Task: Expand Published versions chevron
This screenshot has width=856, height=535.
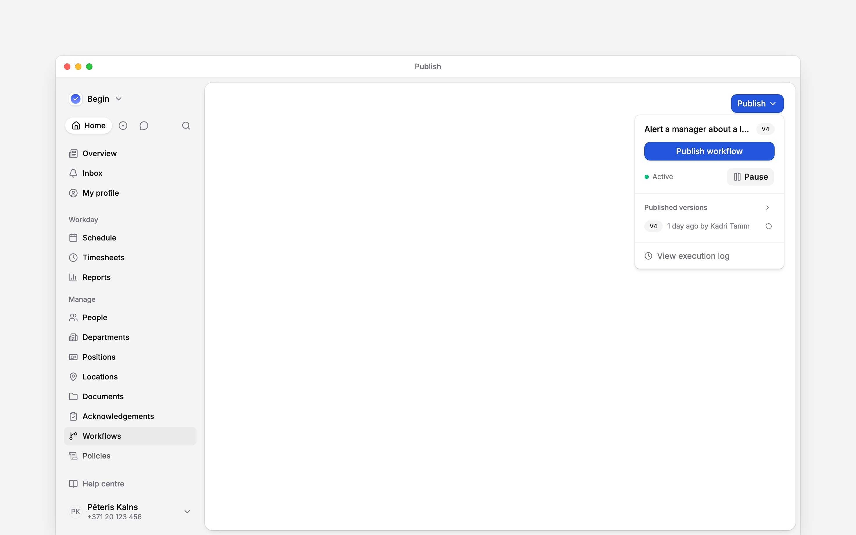Action: (767, 208)
